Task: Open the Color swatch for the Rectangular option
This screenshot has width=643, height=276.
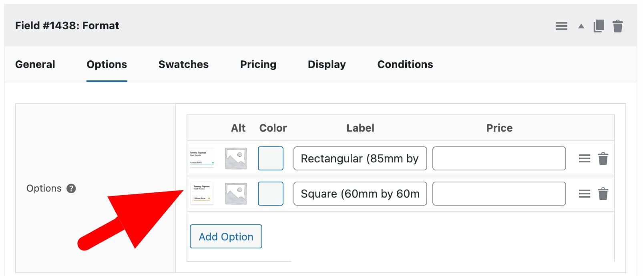Action: pyautogui.click(x=270, y=158)
